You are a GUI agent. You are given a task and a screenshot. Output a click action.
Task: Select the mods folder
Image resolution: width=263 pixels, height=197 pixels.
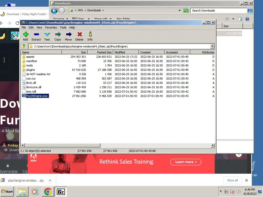pyautogui.click(x=29, y=65)
